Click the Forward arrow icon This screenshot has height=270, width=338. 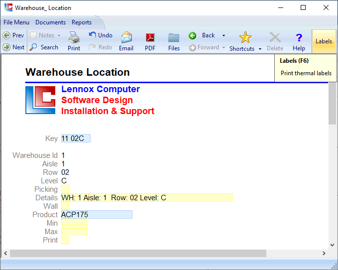[x=192, y=47]
